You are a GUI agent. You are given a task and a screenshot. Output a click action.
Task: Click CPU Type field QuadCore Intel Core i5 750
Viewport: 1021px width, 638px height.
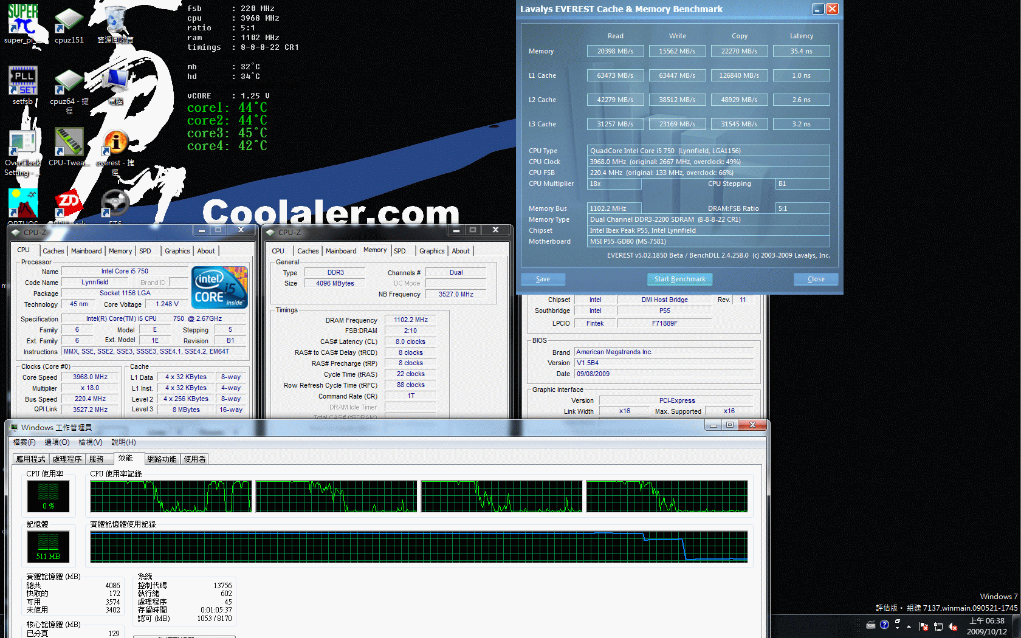point(709,151)
